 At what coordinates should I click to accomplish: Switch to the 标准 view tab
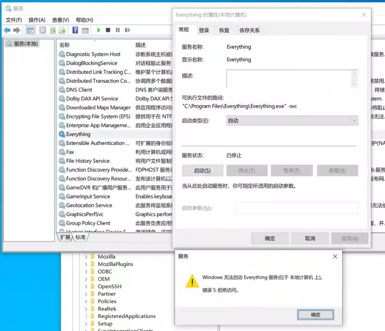tap(81, 237)
